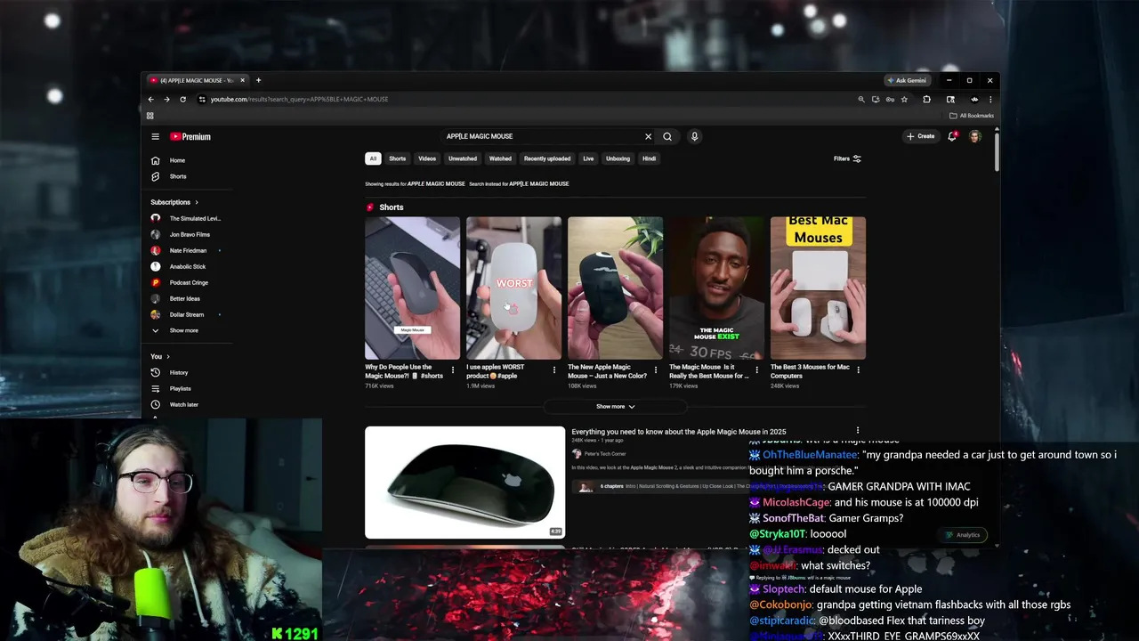The height and width of the screenshot is (641, 1139).
Task: Open options for 'I use apples WORST product' short
Action: pos(554,369)
